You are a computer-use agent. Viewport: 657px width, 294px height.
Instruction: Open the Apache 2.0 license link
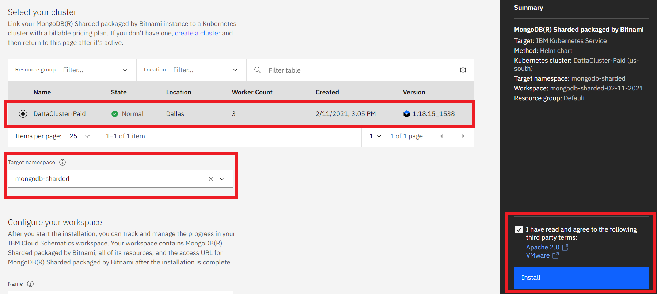(543, 247)
